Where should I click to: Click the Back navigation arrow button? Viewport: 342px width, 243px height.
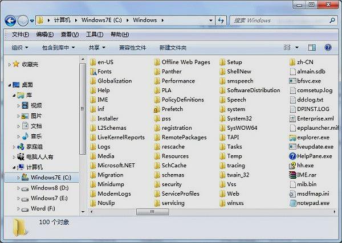pyautogui.click(x=10, y=20)
